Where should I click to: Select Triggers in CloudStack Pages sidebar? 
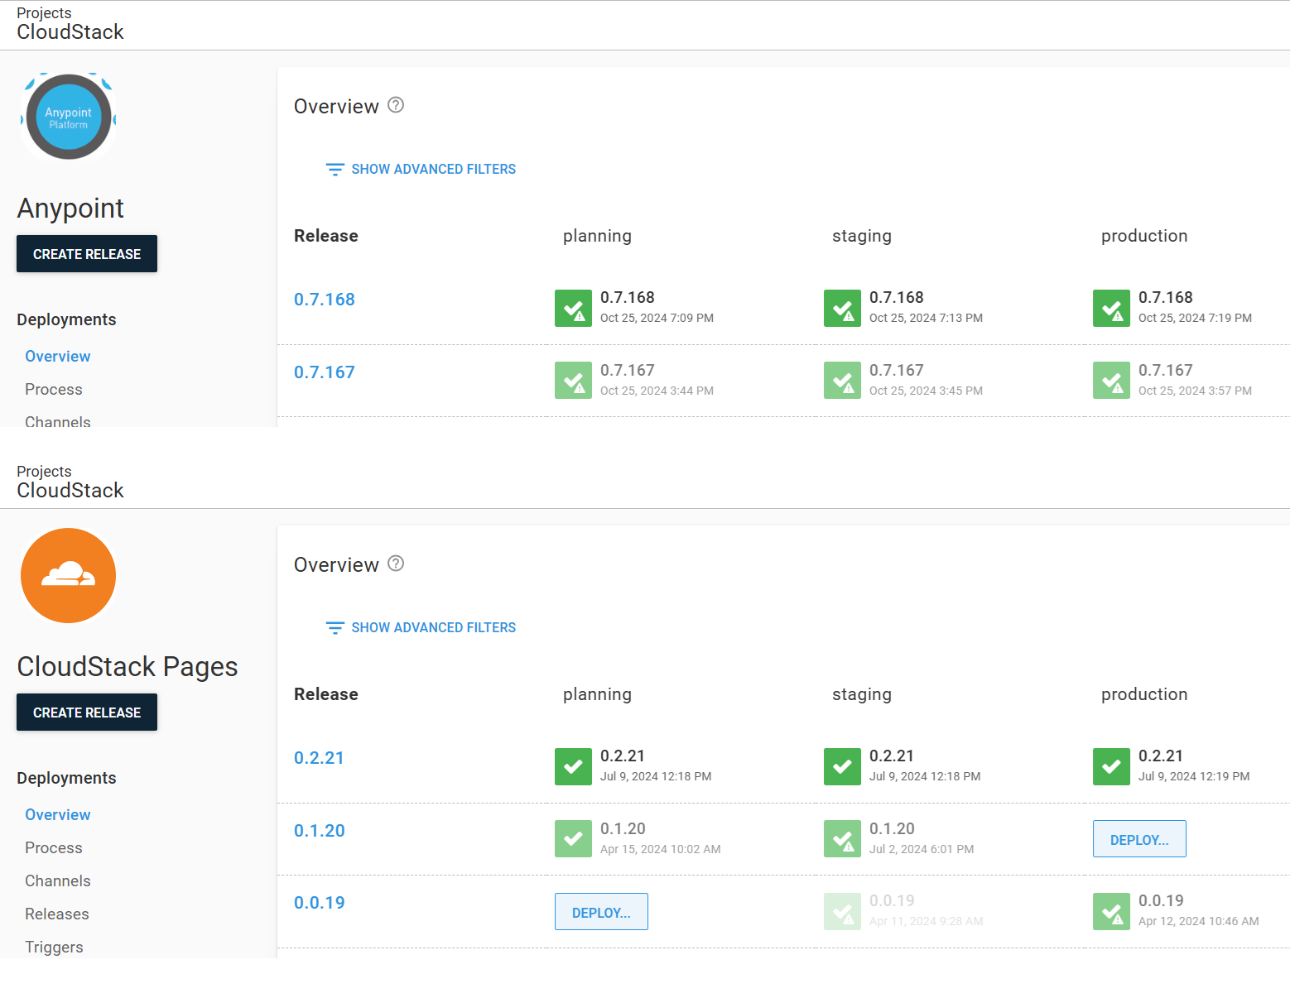coord(54,948)
